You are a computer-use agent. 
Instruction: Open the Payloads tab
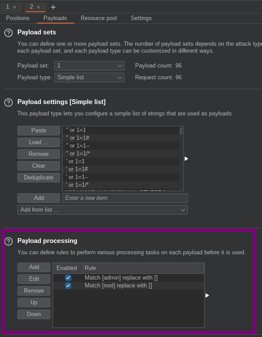point(55,18)
